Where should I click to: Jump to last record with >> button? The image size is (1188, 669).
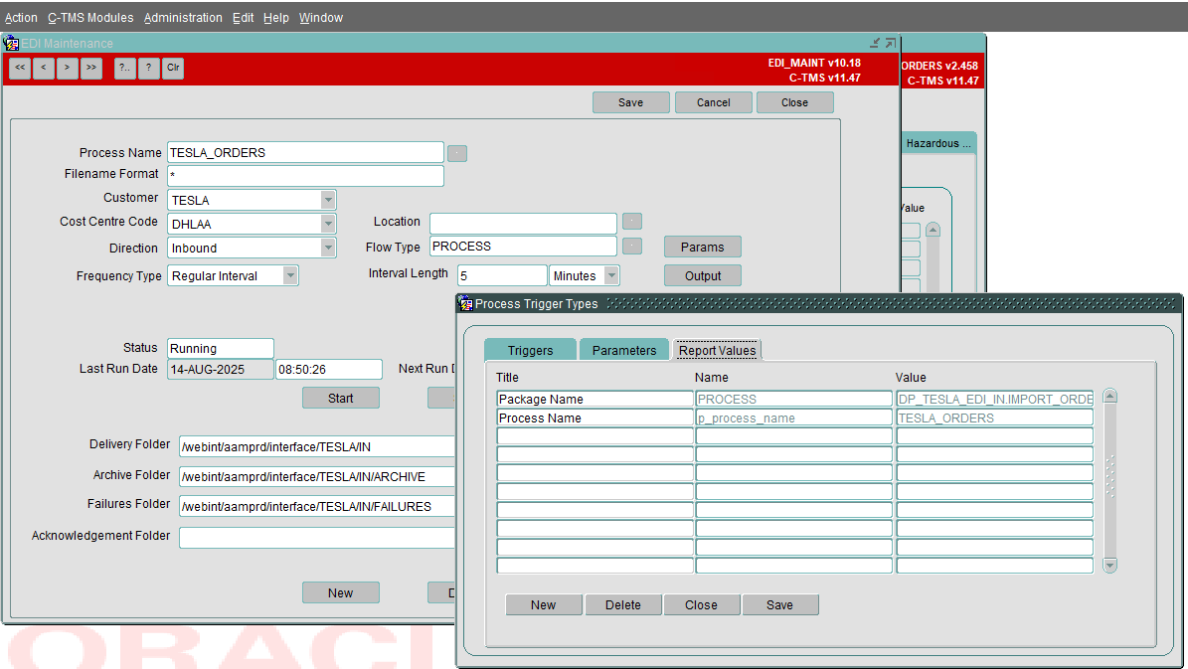[x=90, y=68]
